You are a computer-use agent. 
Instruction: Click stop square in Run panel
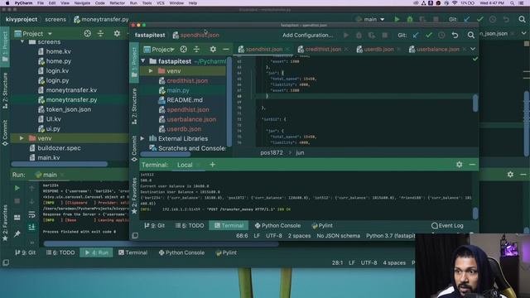[17, 201]
